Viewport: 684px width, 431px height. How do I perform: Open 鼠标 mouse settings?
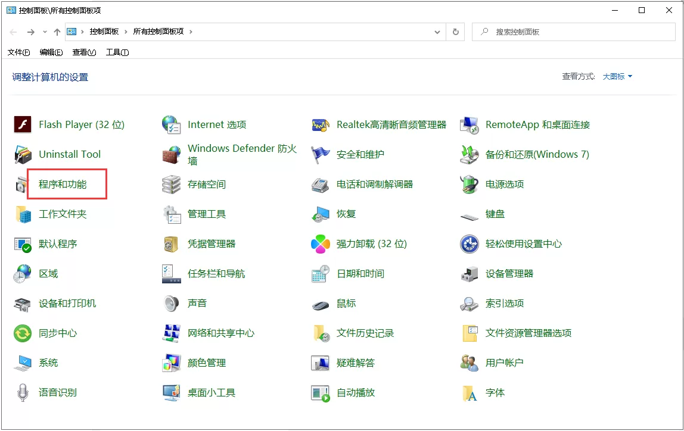pyautogui.click(x=346, y=303)
